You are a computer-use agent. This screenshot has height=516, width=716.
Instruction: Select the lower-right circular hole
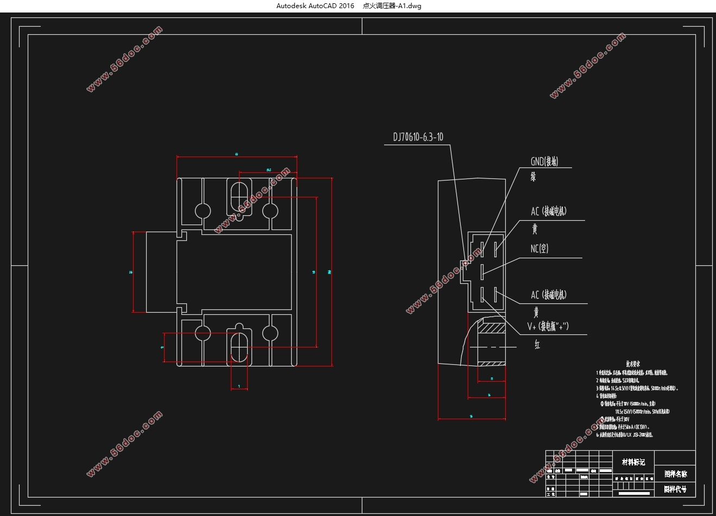[x=270, y=333]
